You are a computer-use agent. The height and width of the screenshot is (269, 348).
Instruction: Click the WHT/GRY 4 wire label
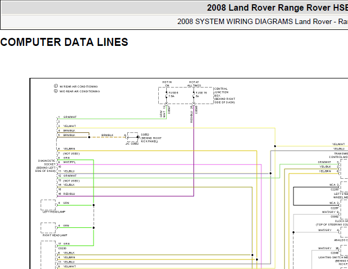click(x=328, y=230)
